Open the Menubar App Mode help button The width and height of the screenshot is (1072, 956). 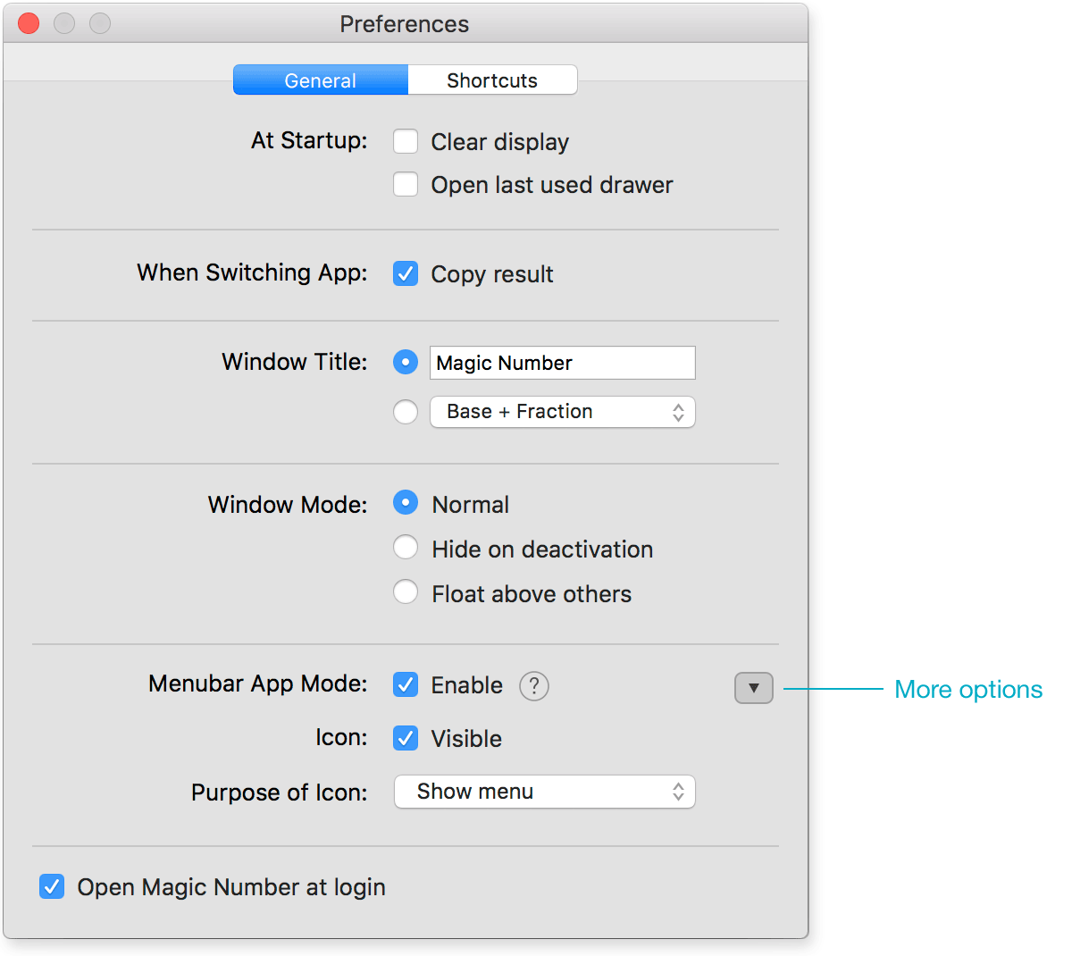534,686
